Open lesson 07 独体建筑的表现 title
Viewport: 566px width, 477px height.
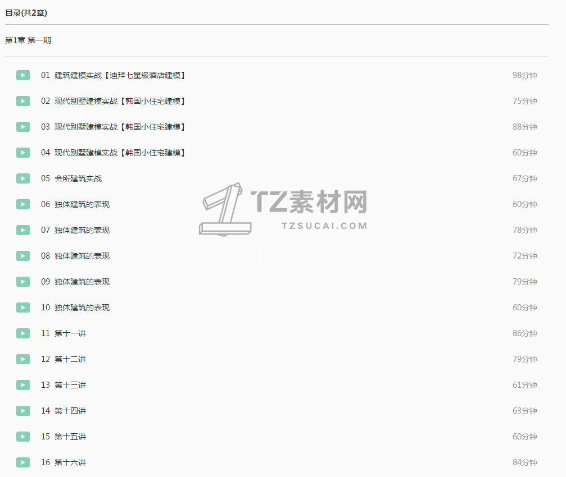point(75,230)
